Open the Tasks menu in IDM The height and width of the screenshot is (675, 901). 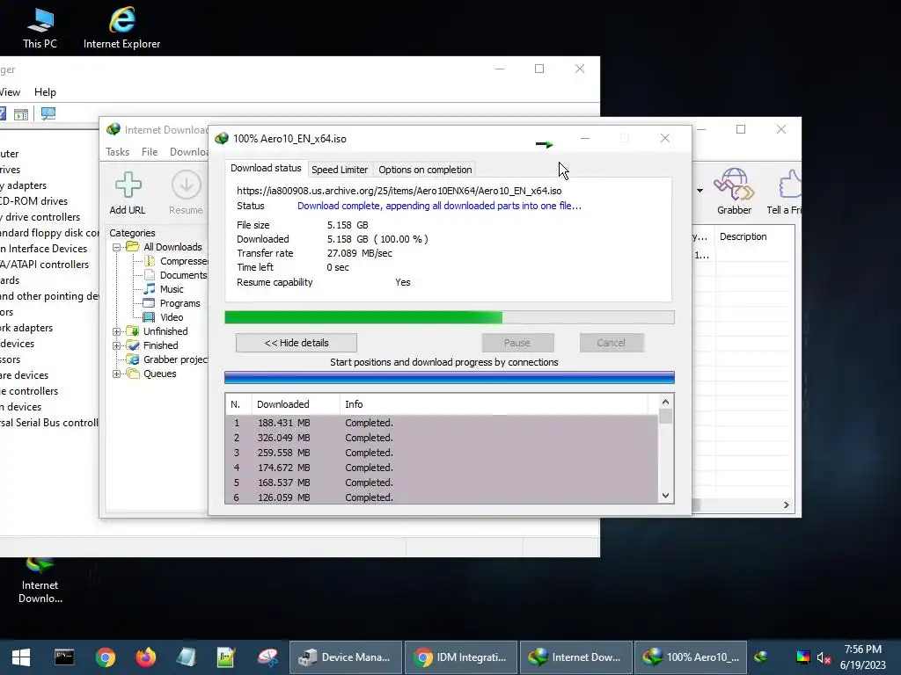(x=117, y=151)
